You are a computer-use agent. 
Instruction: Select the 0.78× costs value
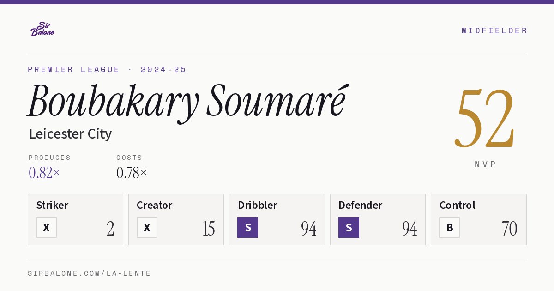click(x=132, y=173)
